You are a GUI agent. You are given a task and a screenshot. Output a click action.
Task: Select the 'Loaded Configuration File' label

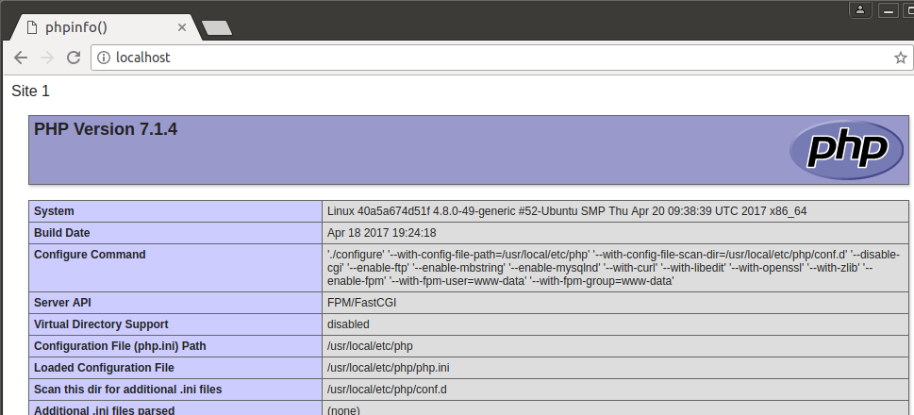click(104, 367)
